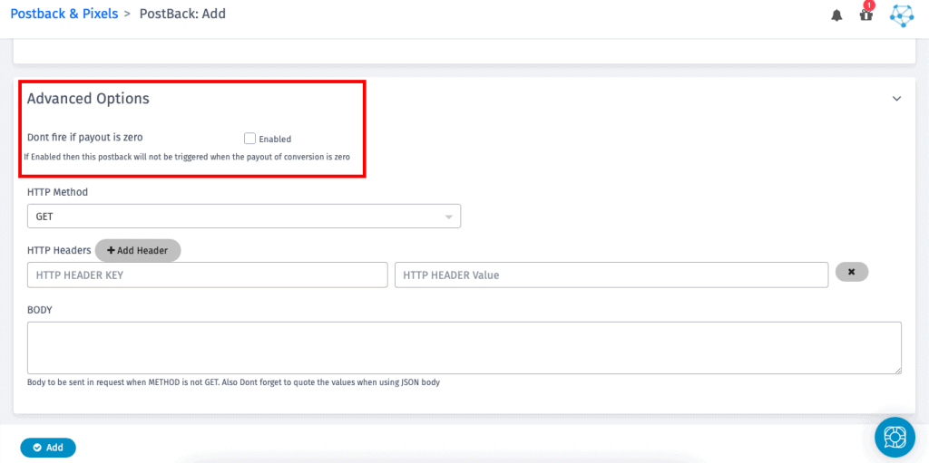This screenshot has width=929, height=463.
Task: Focus the HTTP HEADER Value field
Action: (x=611, y=275)
